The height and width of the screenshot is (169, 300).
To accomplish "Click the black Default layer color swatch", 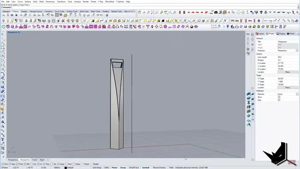I will pyautogui.click(x=66, y=168).
